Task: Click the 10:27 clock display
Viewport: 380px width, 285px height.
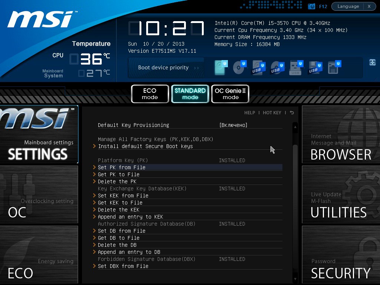Action: coord(166,28)
